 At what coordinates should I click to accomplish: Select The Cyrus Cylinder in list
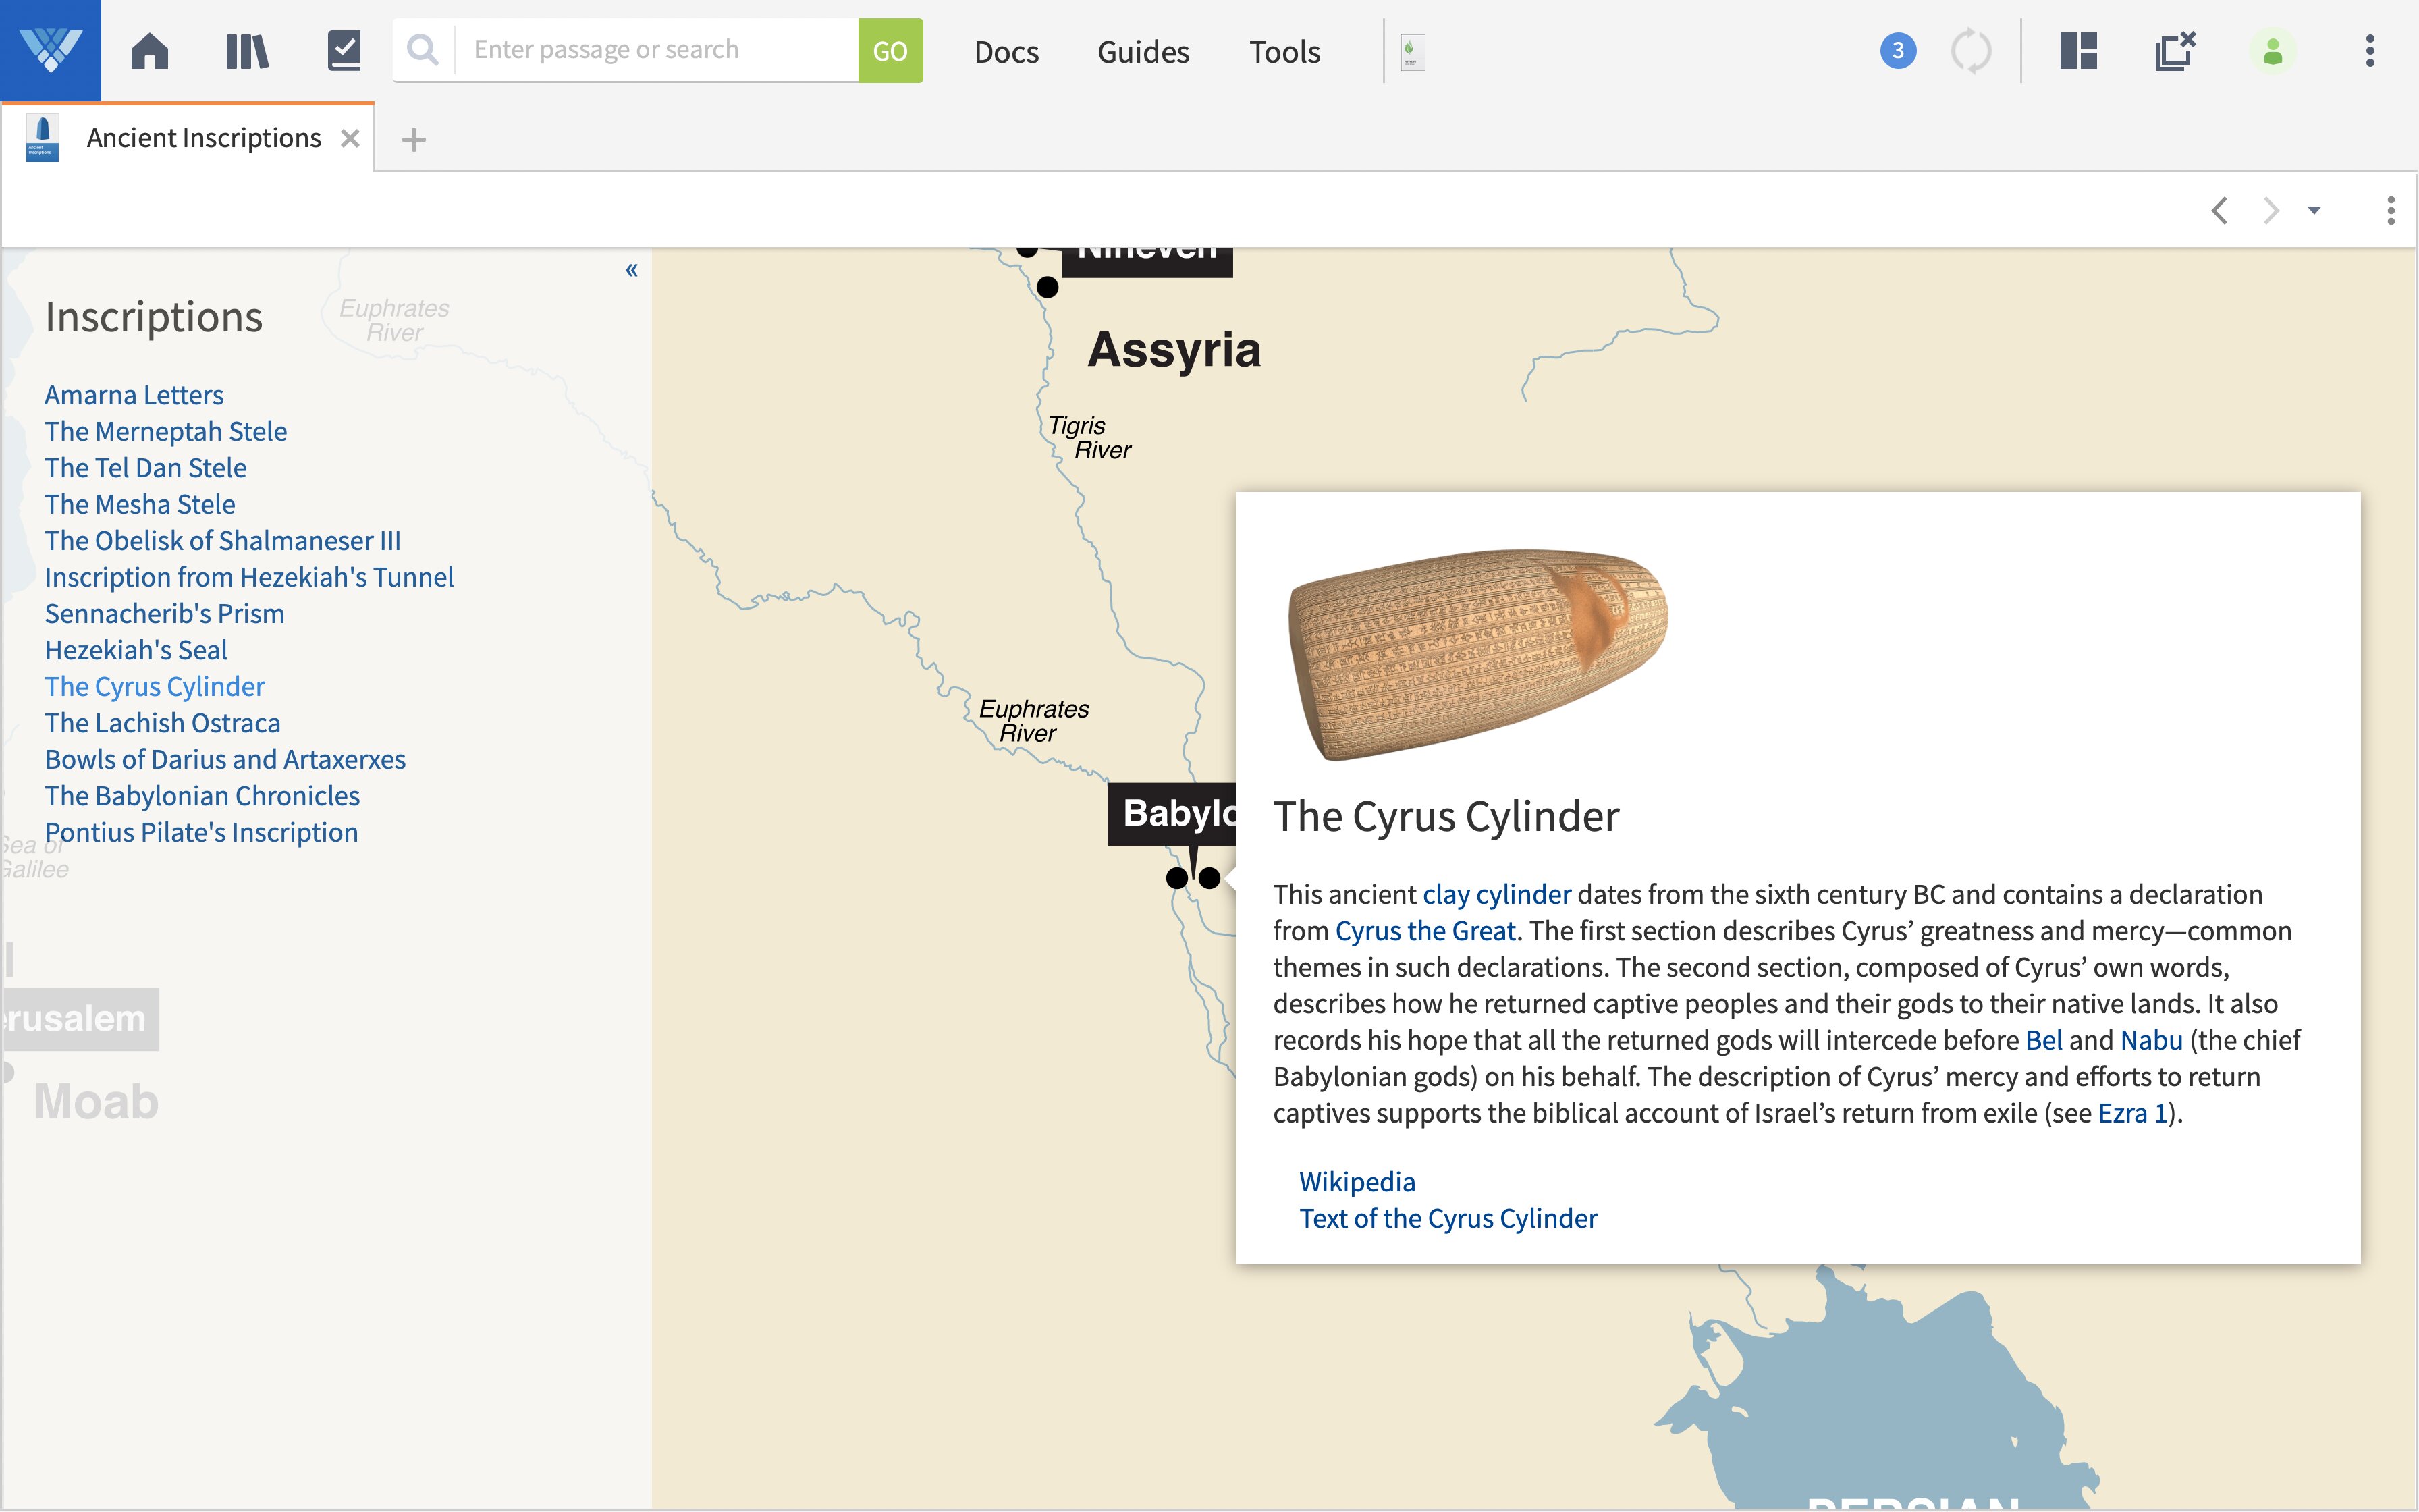click(155, 687)
